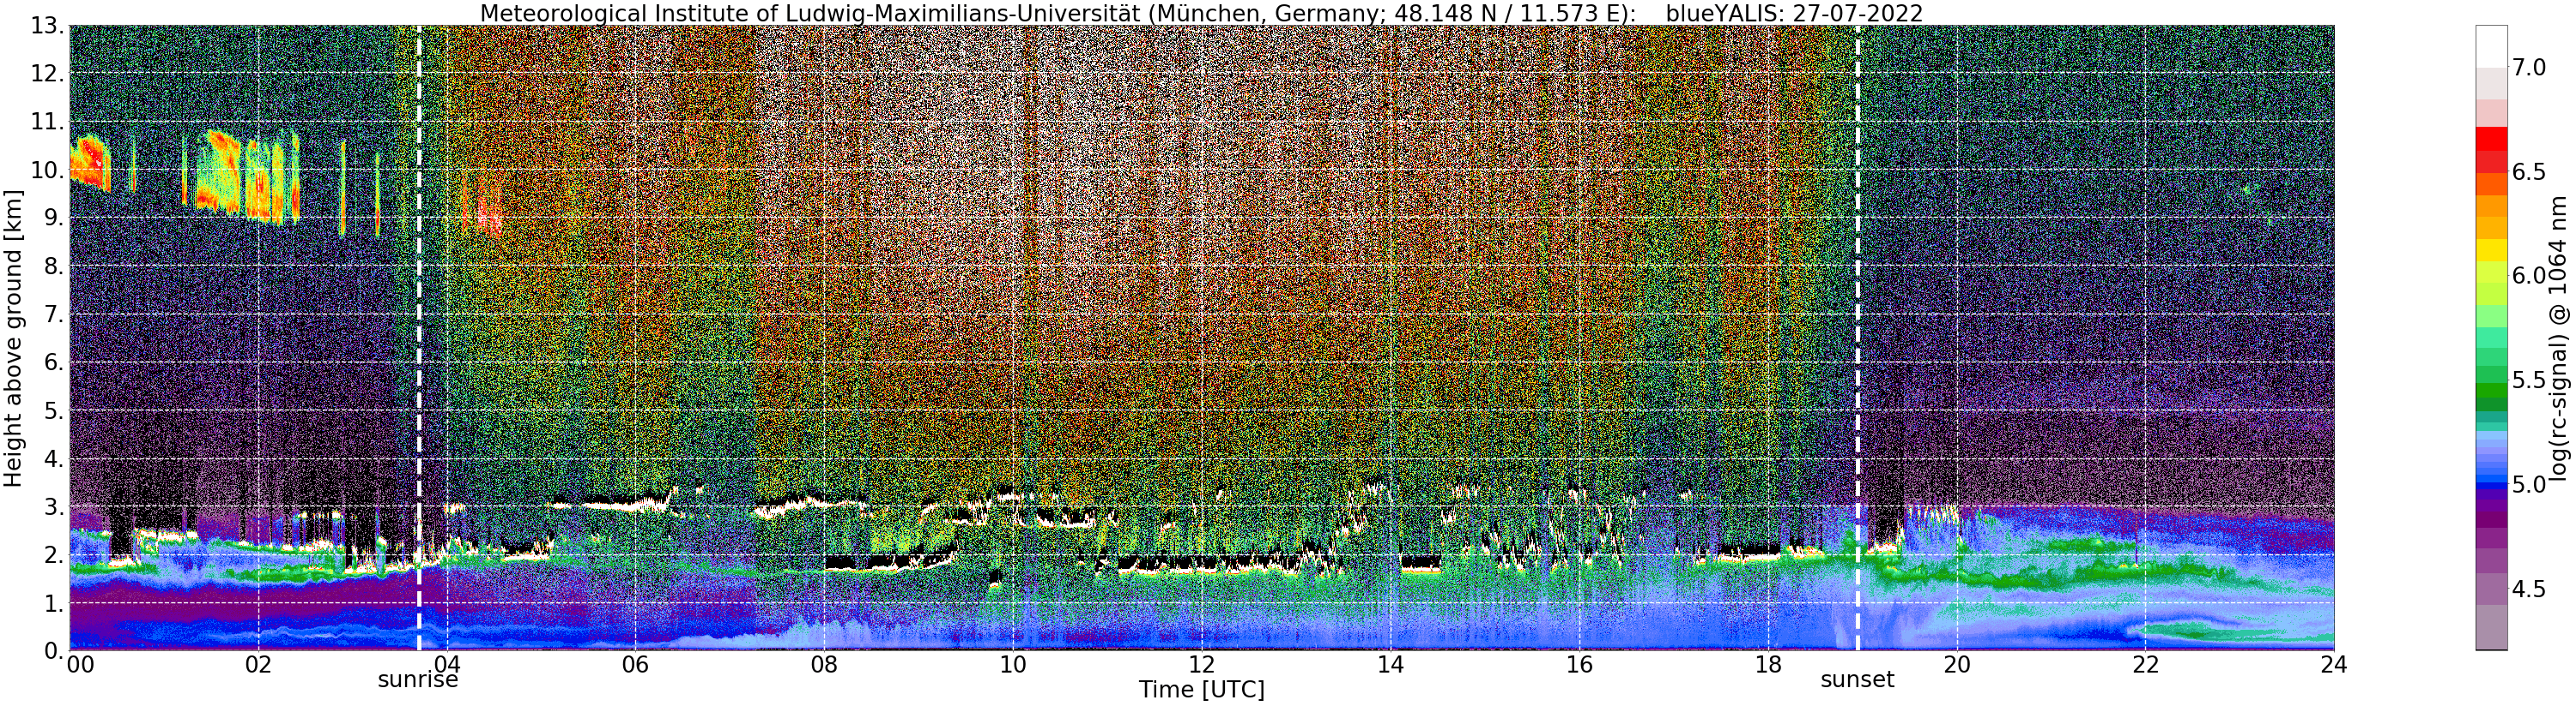Click the white top segment of the colorbar
2576x706 pixels.
tap(2490, 46)
